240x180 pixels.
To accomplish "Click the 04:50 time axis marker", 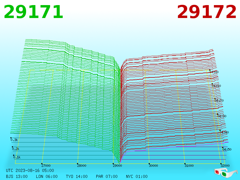I will [227, 149].
